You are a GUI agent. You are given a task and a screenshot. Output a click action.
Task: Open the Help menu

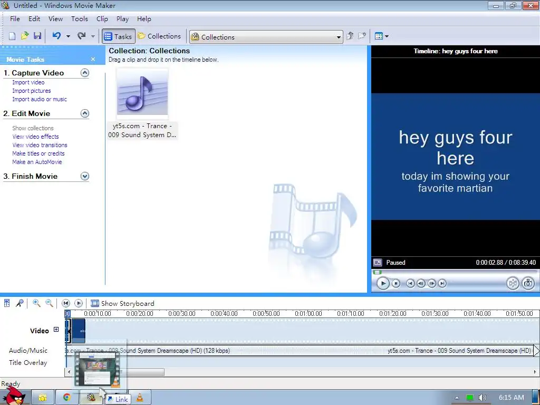(x=144, y=19)
